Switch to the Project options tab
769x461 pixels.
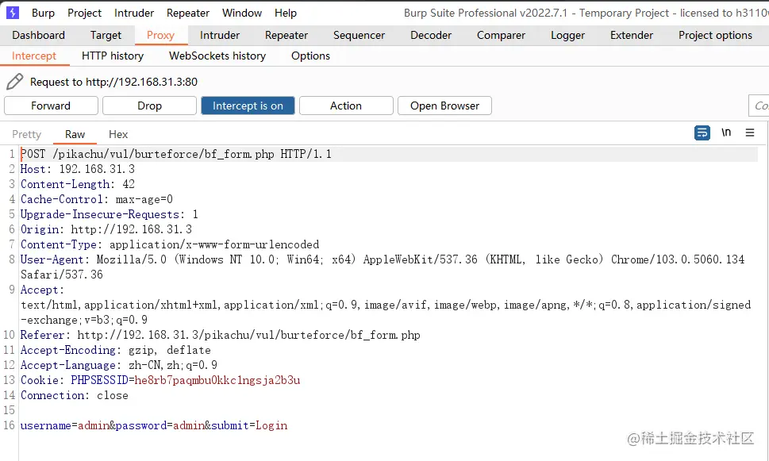tap(715, 36)
